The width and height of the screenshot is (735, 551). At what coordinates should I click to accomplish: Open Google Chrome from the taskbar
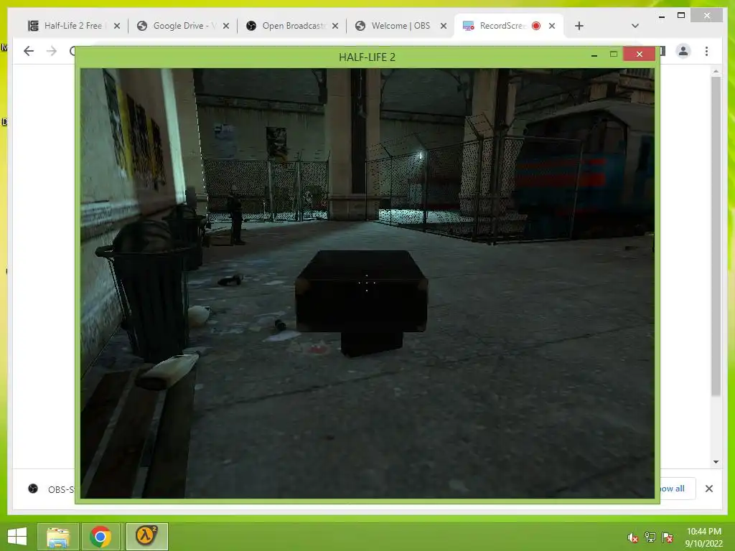coord(100,537)
